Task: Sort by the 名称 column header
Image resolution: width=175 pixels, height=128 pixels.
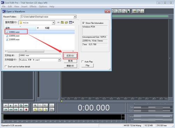Action: pyautogui.click(x=20, y=28)
